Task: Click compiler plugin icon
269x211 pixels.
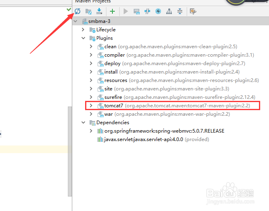Action: coord(100,55)
